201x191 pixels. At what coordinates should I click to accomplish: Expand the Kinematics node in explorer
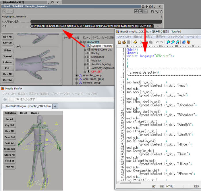tap(85, 57)
